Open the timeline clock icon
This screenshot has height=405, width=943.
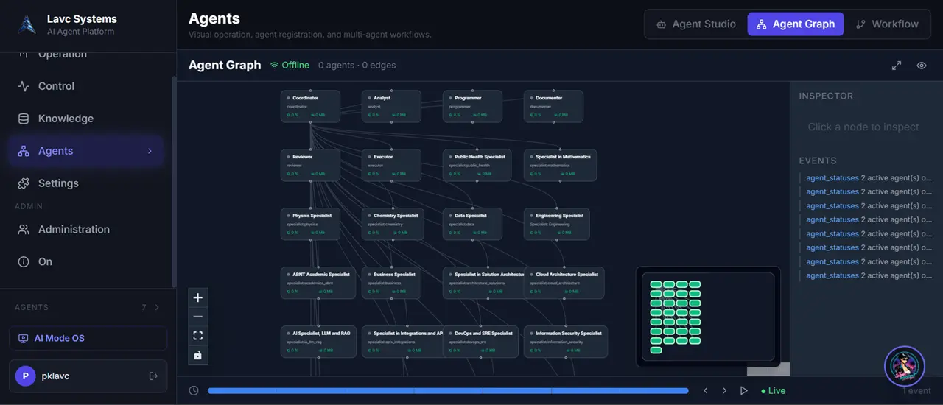tap(194, 391)
